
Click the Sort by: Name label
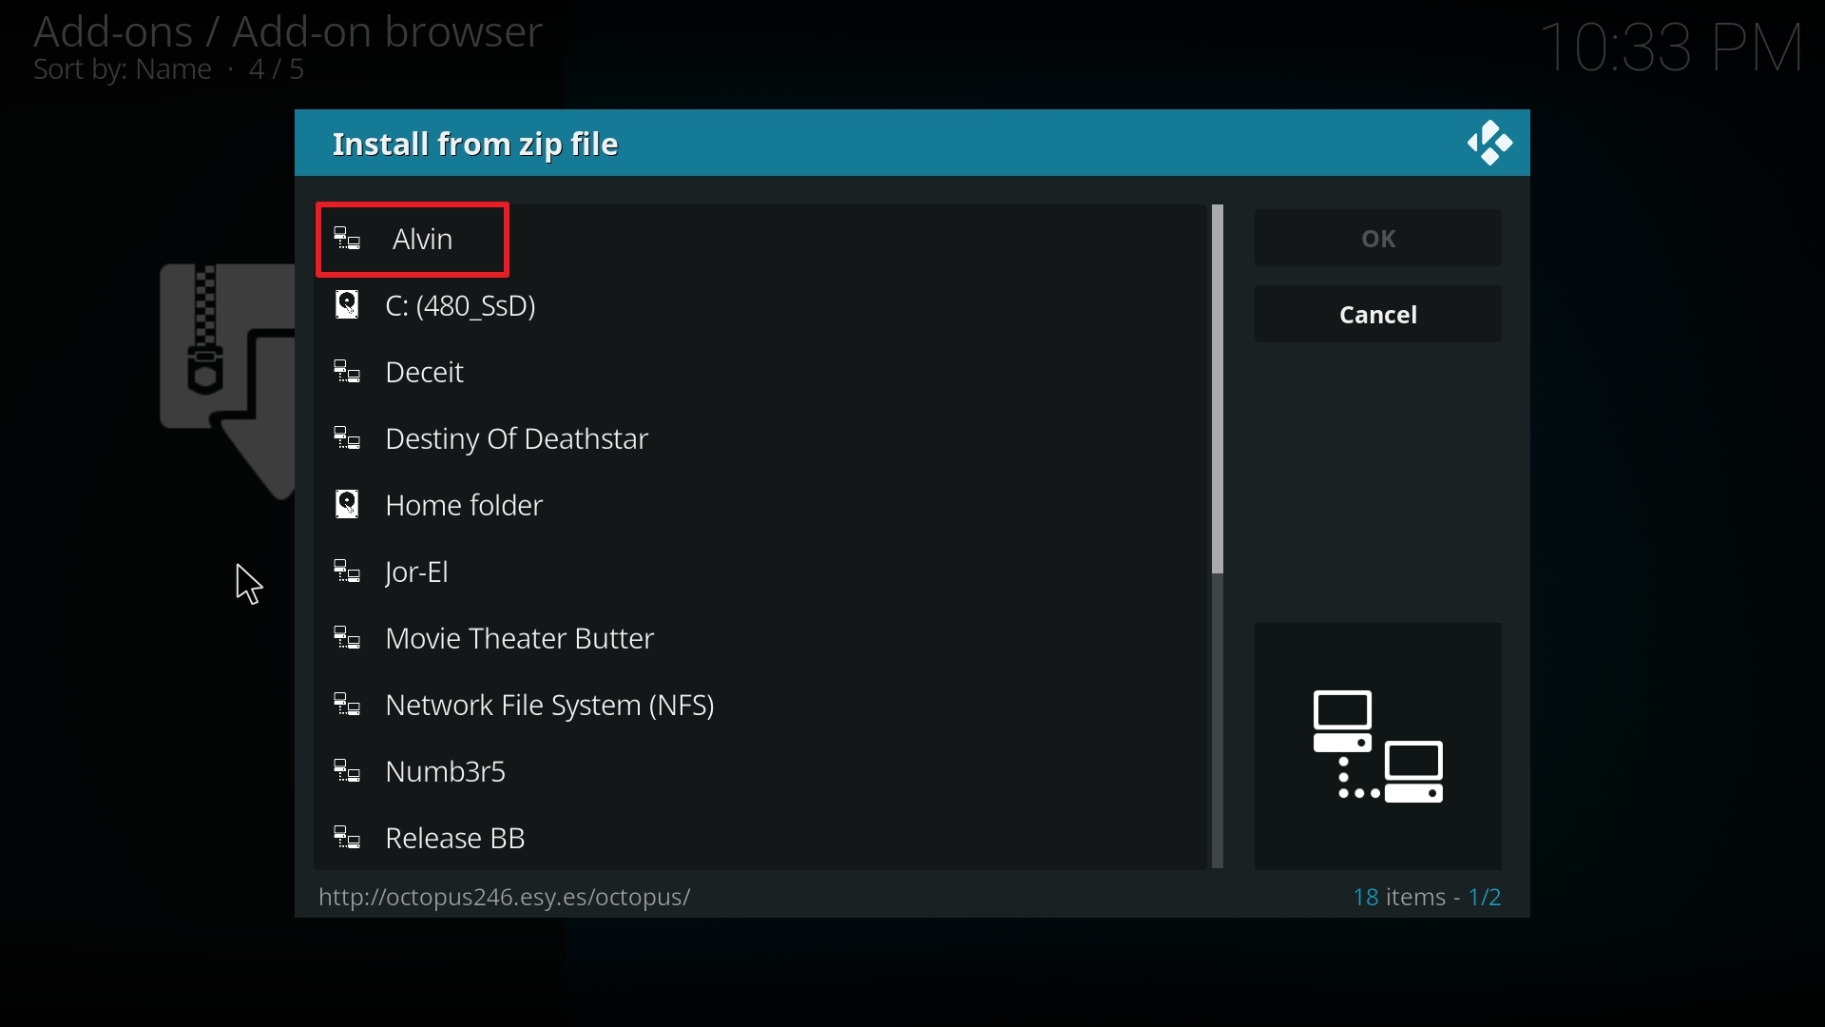tap(123, 70)
